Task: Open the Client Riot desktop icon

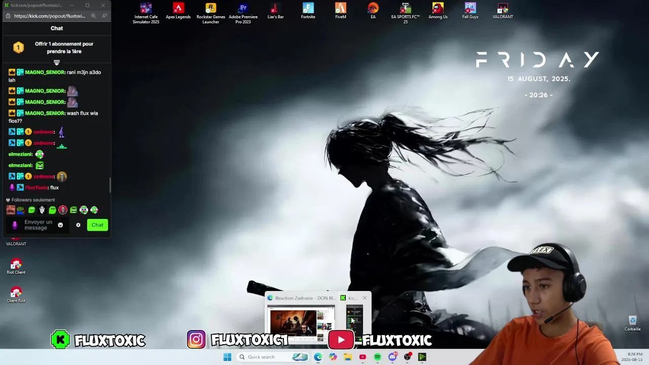Action: pyautogui.click(x=16, y=295)
